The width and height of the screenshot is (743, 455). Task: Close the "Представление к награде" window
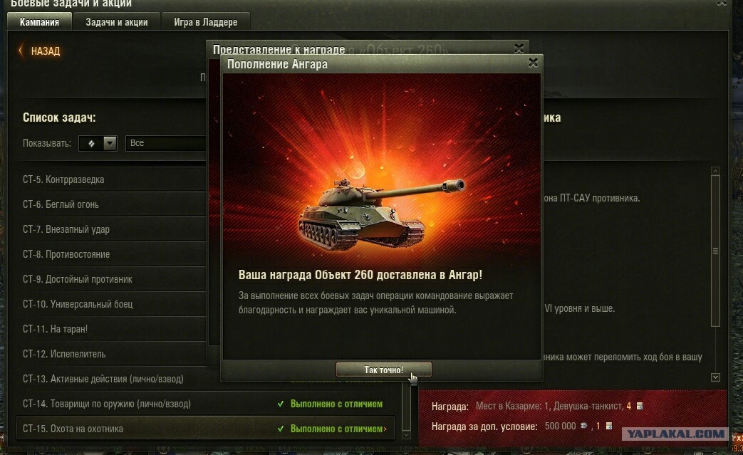(519, 48)
